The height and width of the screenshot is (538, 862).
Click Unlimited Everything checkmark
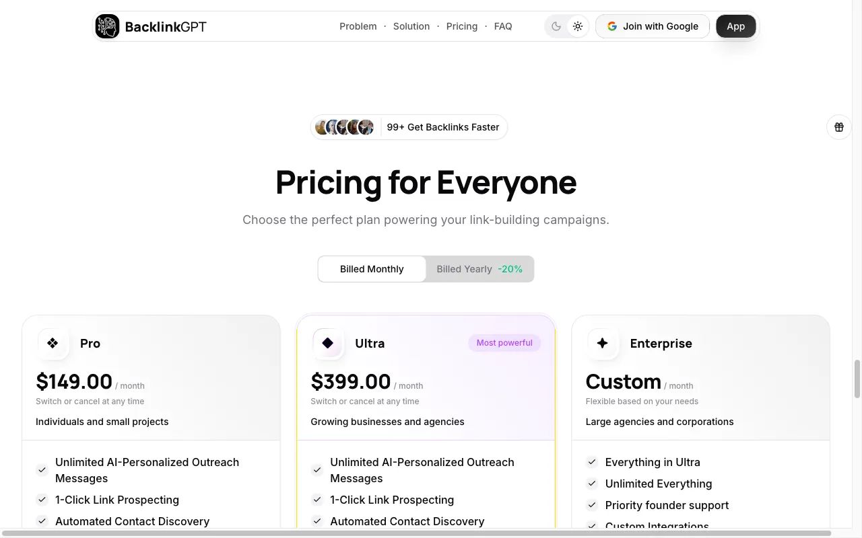point(592,484)
